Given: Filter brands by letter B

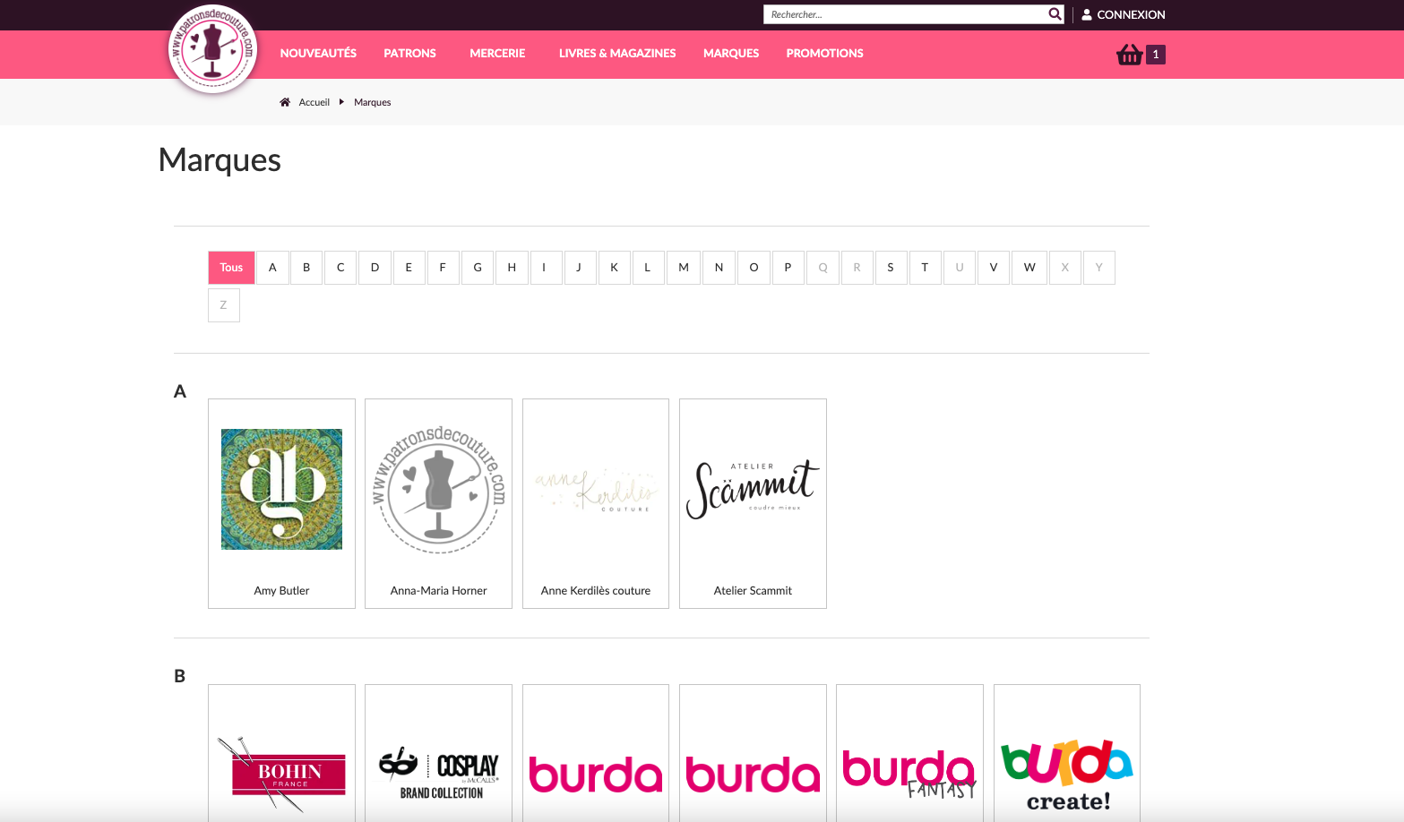Looking at the screenshot, I should pyautogui.click(x=306, y=268).
